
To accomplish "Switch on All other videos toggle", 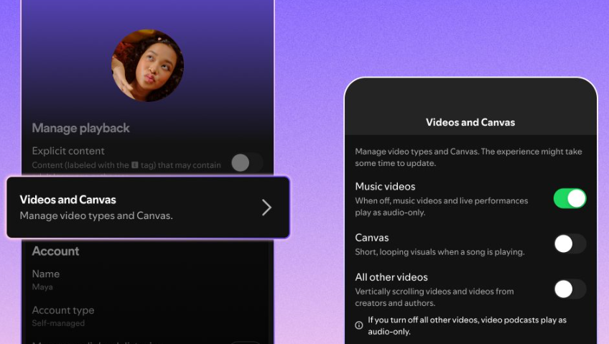I will pos(570,289).
